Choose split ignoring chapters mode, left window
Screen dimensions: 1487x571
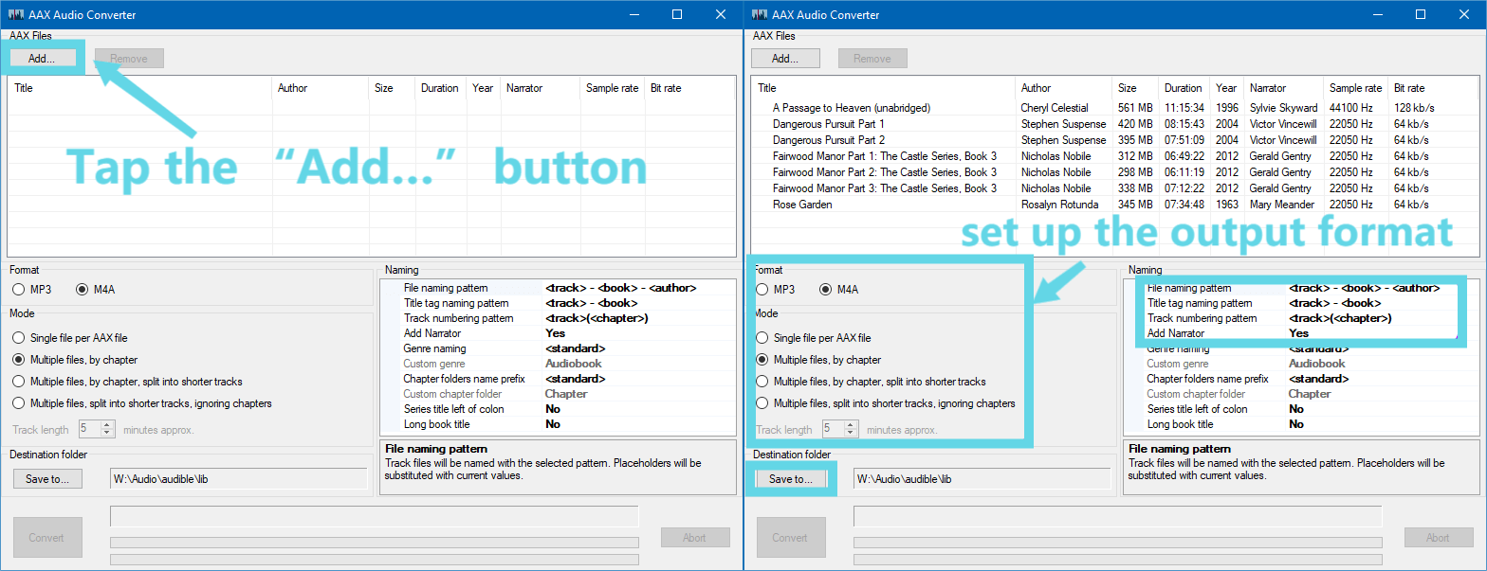[142, 403]
